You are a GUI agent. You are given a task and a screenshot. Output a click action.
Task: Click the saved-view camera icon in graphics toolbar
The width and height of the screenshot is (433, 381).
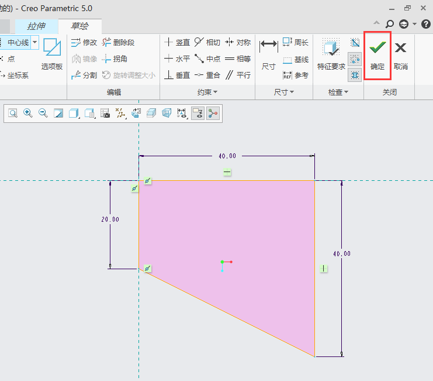coord(105,114)
